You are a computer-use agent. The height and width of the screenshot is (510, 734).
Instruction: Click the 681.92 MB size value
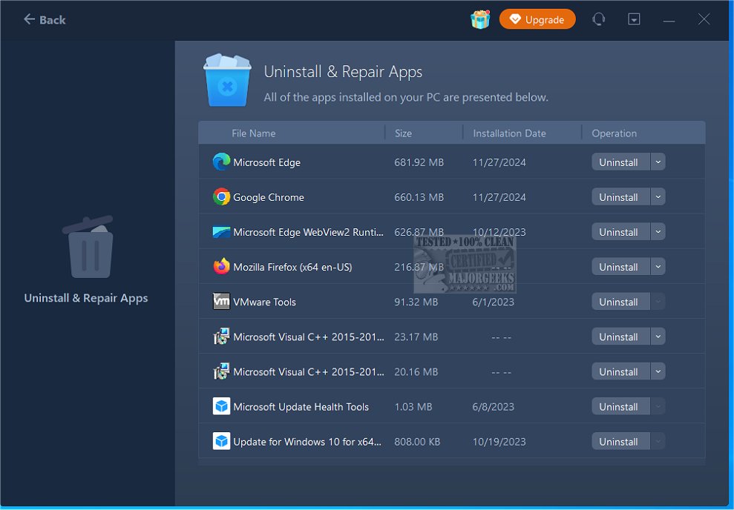tap(419, 162)
